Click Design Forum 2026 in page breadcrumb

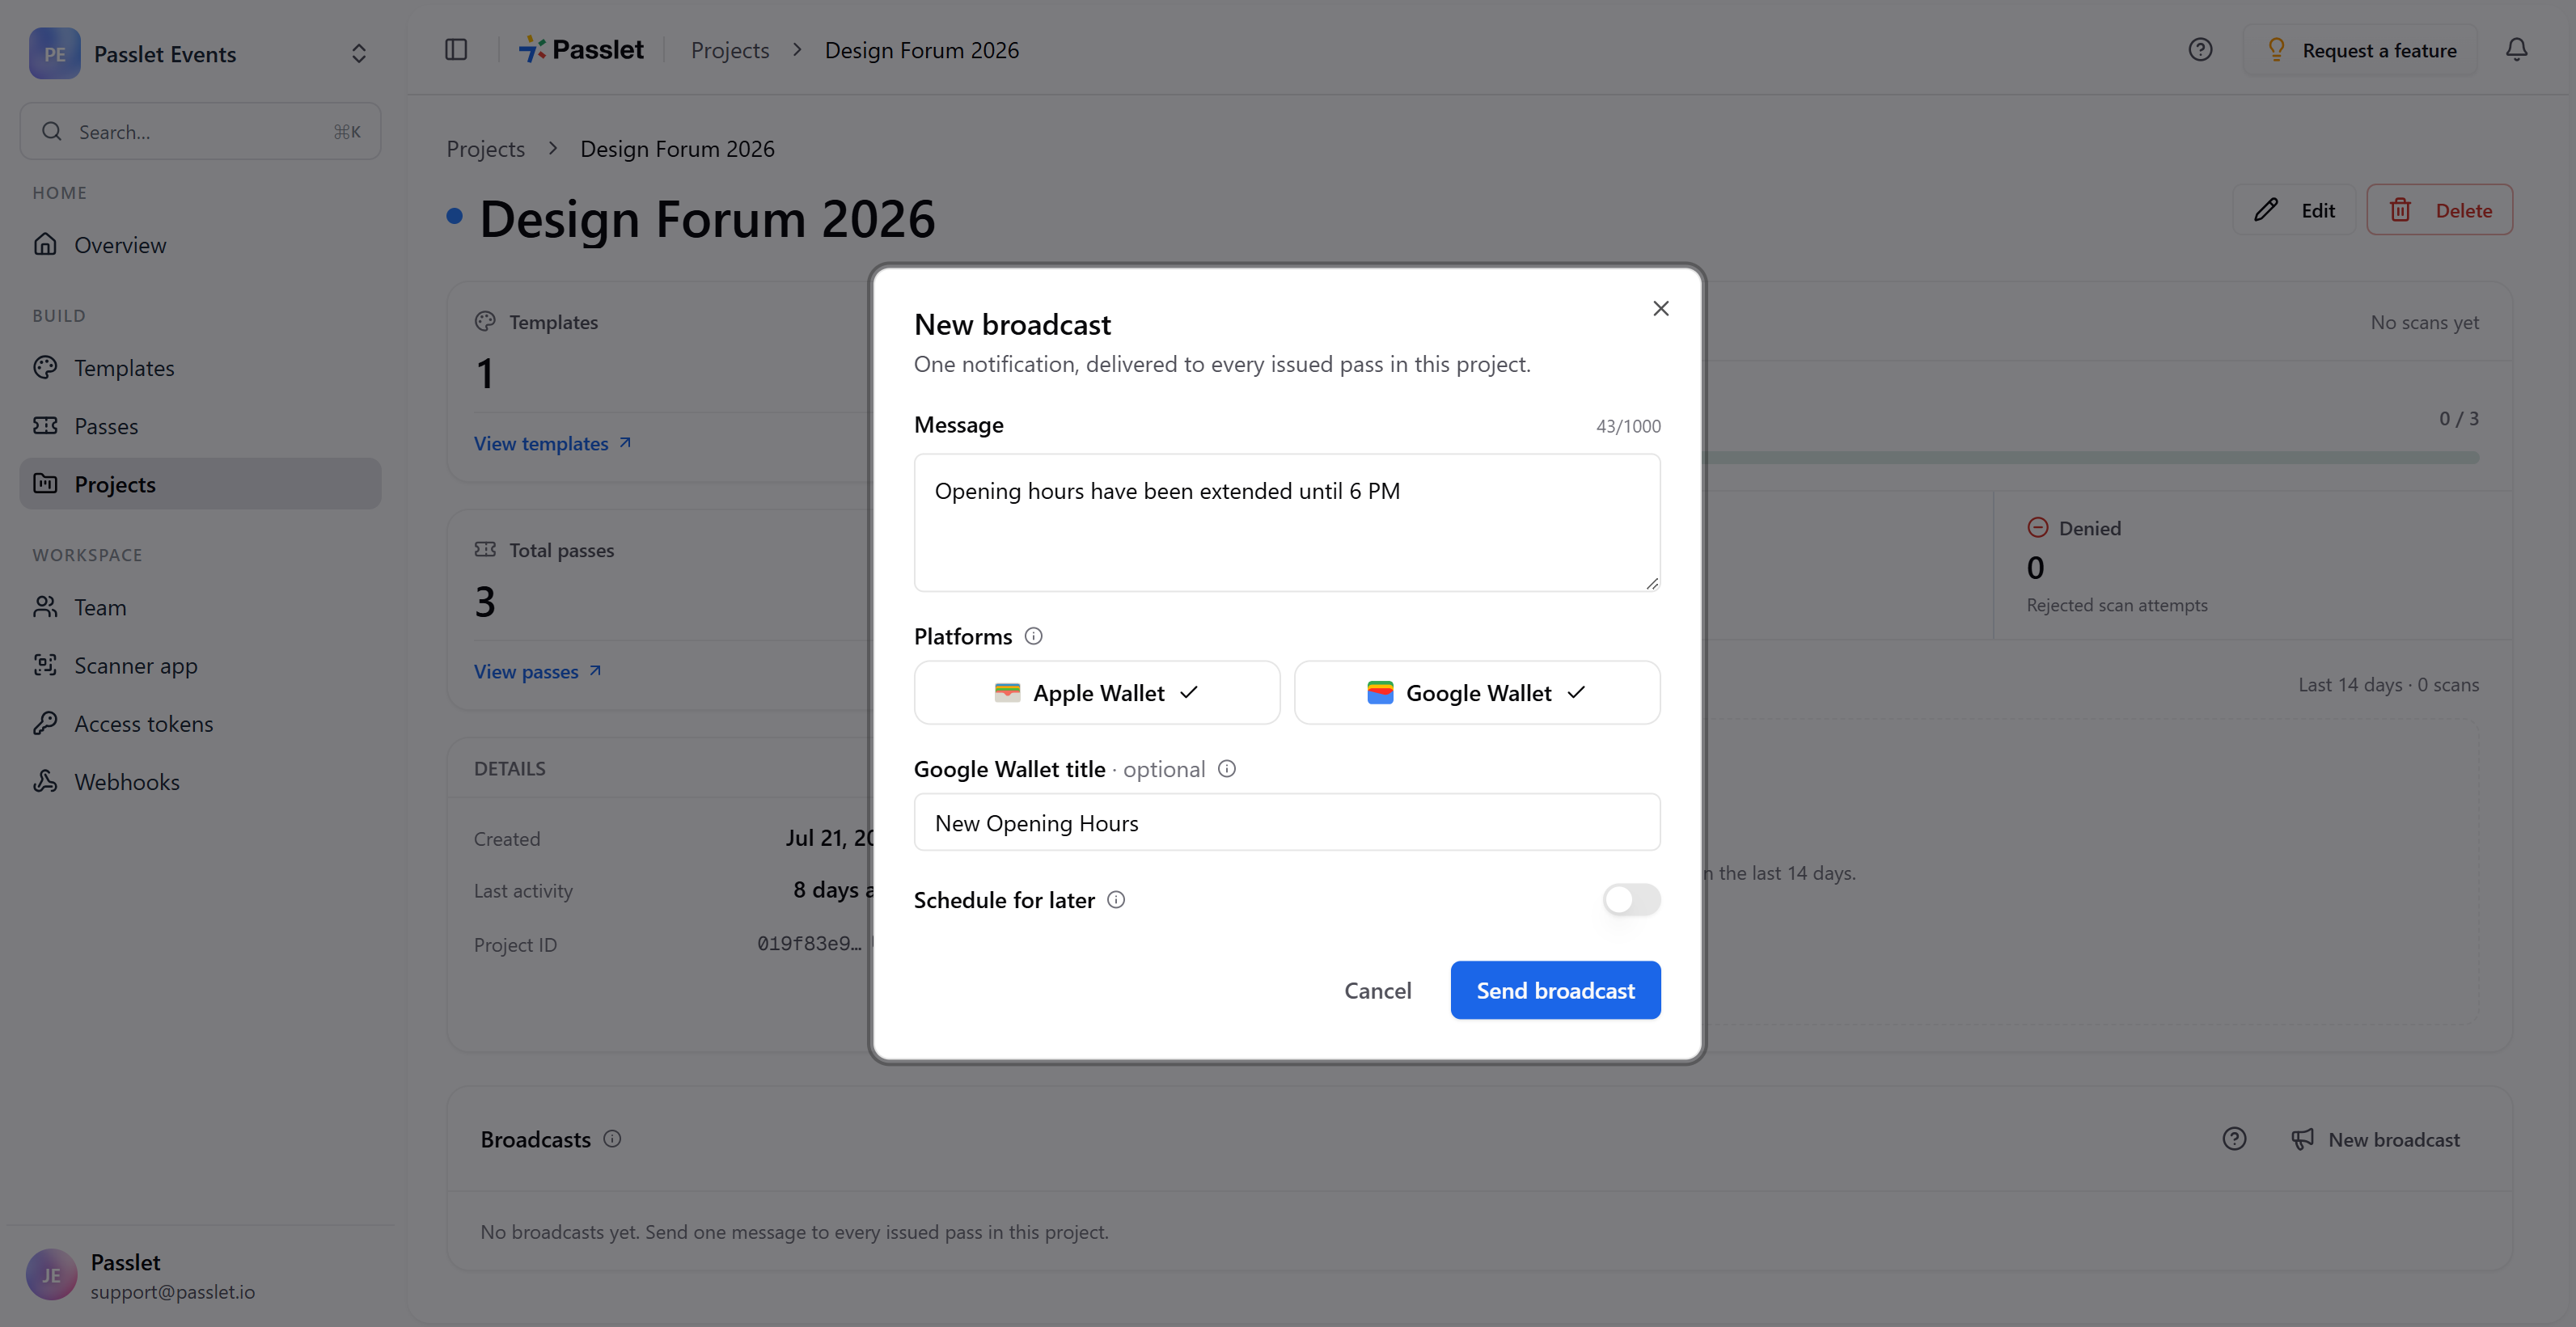(677, 148)
